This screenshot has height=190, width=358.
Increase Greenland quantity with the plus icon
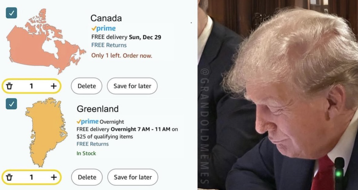[53, 177]
